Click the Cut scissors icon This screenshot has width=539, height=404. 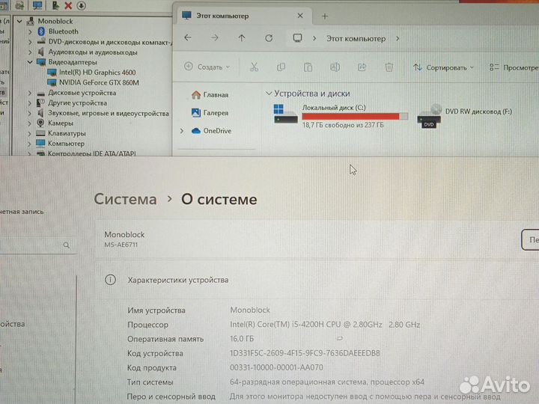point(254,67)
